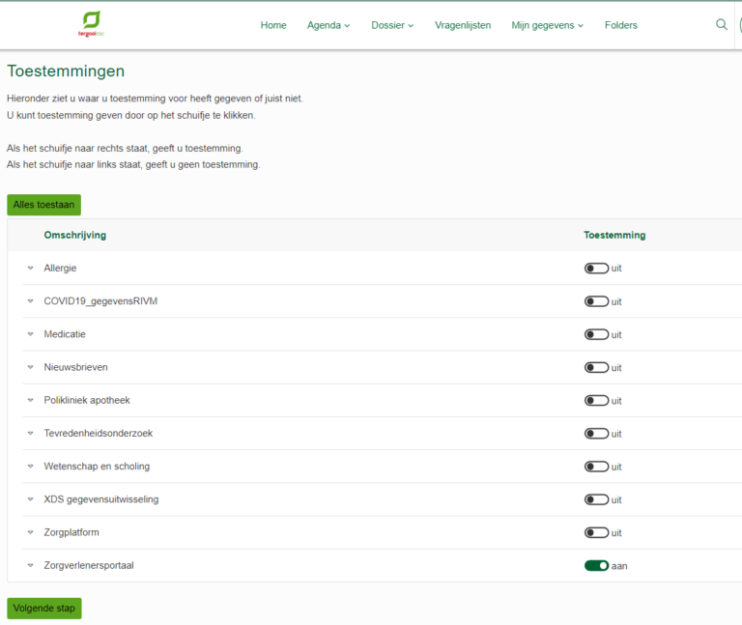Enable Nieuwsbrieven permission switch

coord(596,367)
